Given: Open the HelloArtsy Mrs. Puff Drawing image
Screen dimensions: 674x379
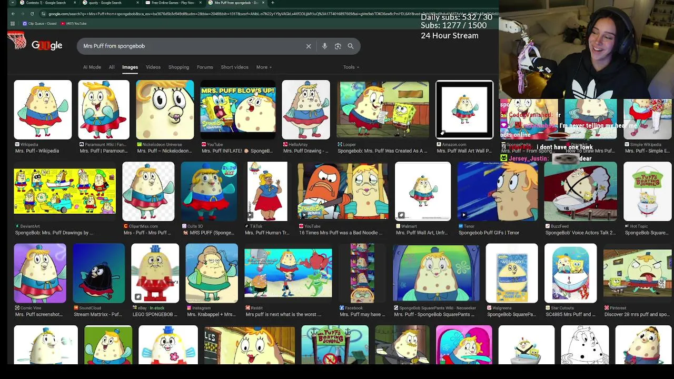Looking at the screenshot, I should coord(306,109).
